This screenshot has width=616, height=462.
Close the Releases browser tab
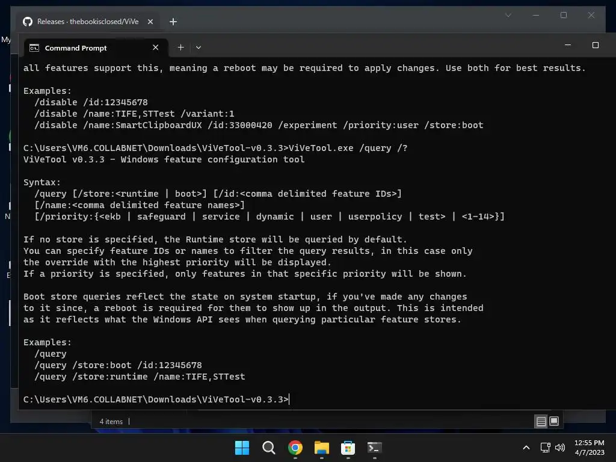(150, 22)
